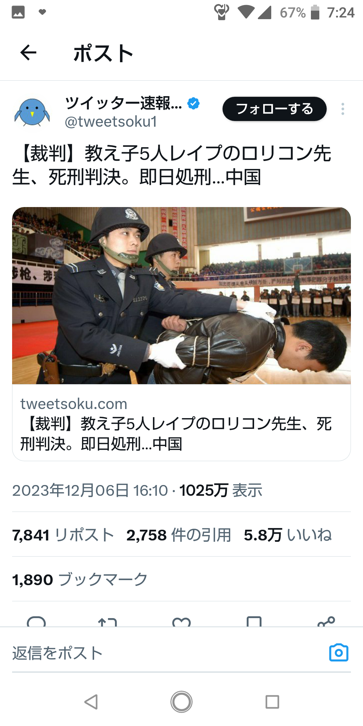
Task: Tap the blue verified badge
Action: 194,103
